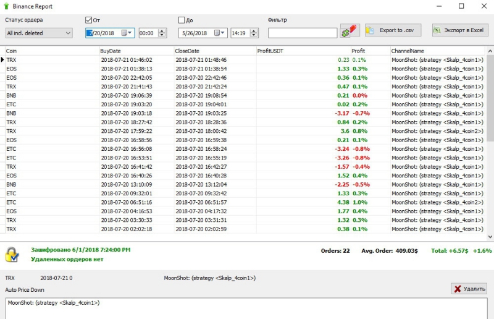Decrease До time with down spinner
This screenshot has height=319, width=494.
pos(254,35)
